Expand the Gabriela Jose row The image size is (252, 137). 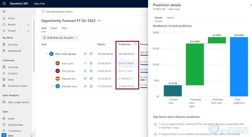52,86
